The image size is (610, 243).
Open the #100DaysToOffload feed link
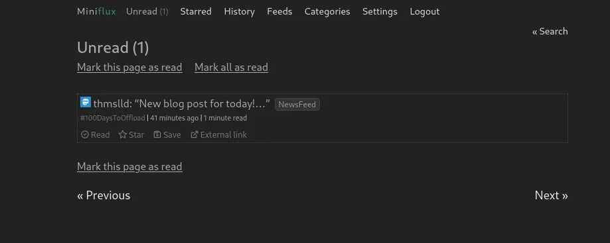tap(113, 118)
